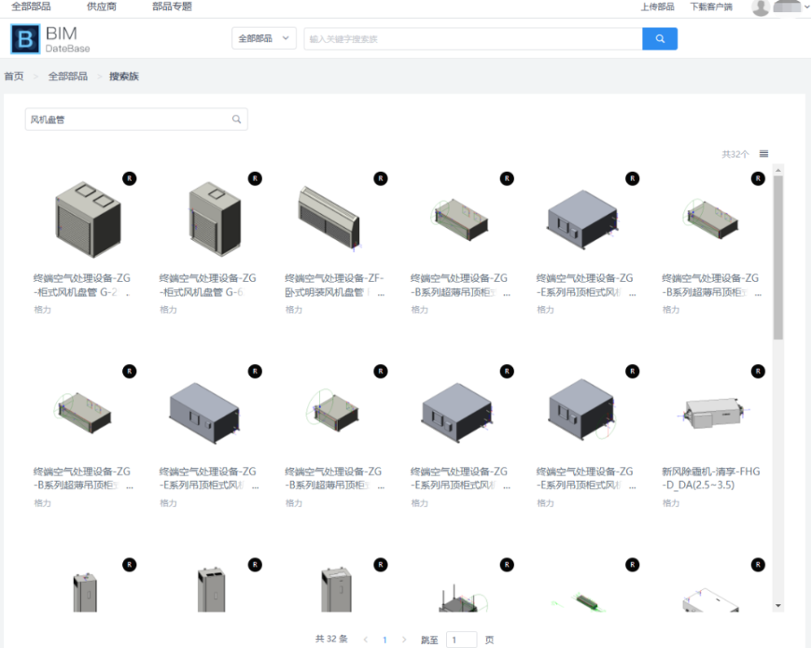811x648 pixels.
Task: Select the 搜索族 breadcrumb item
Action: tap(124, 77)
